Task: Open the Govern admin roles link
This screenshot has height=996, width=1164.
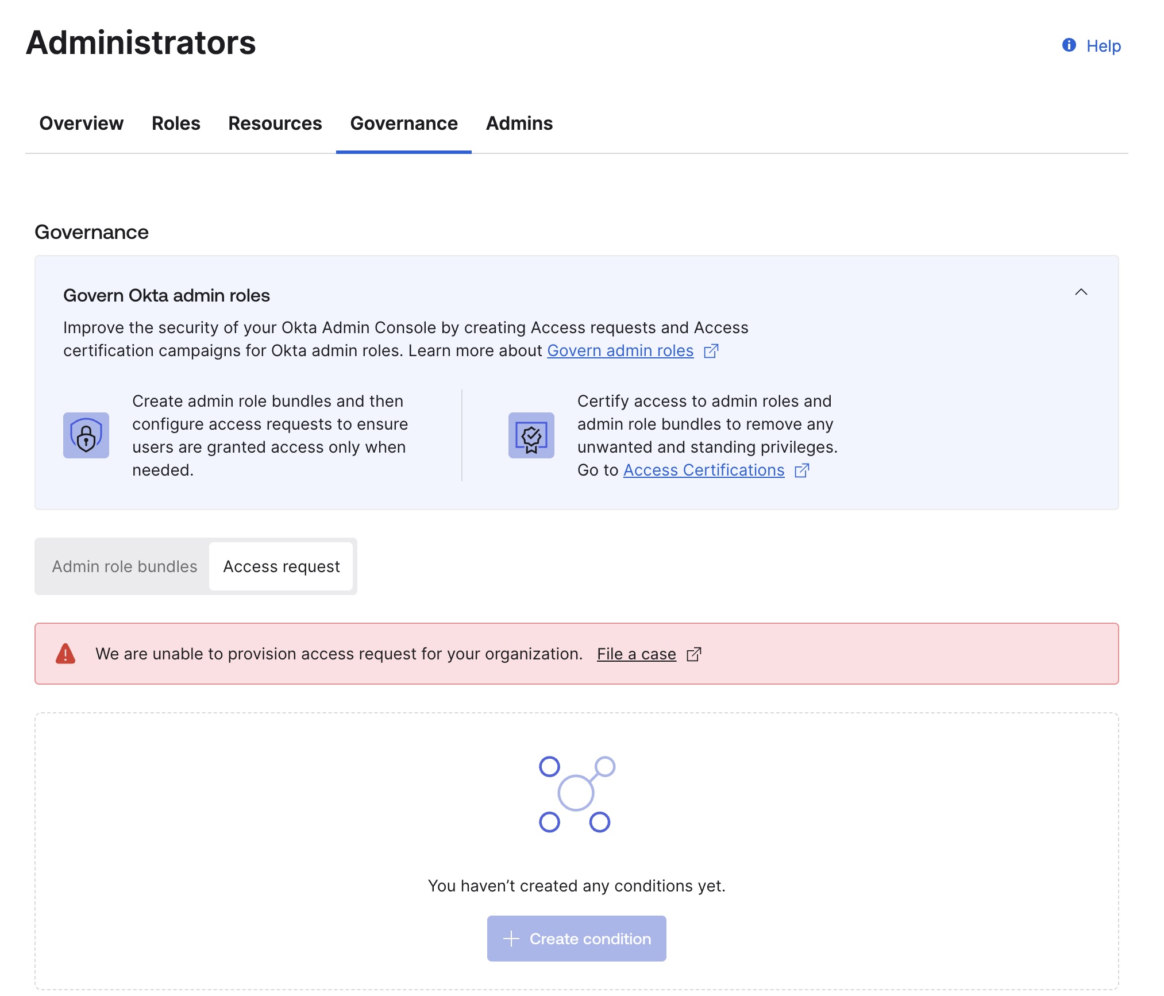Action: [x=619, y=350]
